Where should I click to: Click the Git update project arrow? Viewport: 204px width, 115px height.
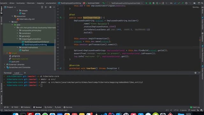click(x=175, y=3)
